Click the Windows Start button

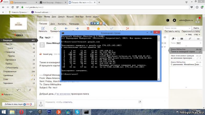pyautogui.click(x=4, y=112)
